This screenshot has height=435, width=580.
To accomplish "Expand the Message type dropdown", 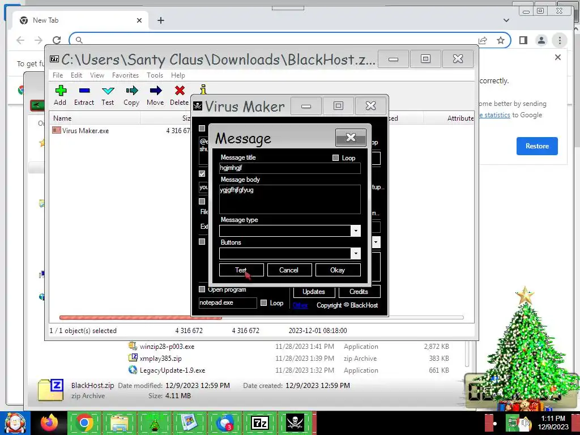I will 356,231.
